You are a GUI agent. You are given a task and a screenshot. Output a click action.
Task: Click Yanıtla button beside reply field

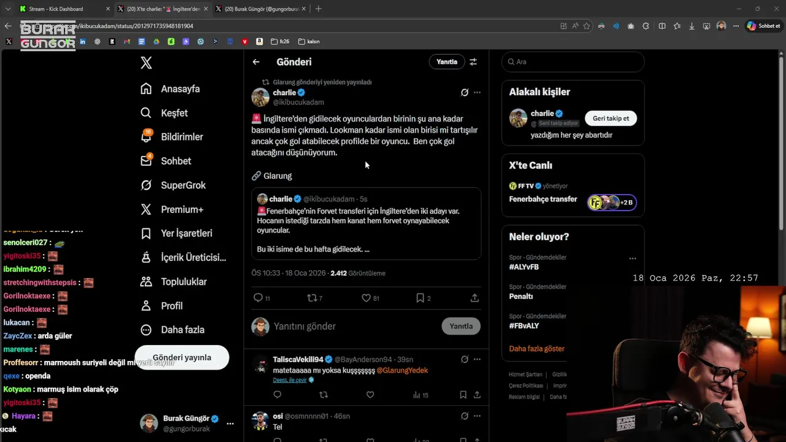[x=461, y=326]
